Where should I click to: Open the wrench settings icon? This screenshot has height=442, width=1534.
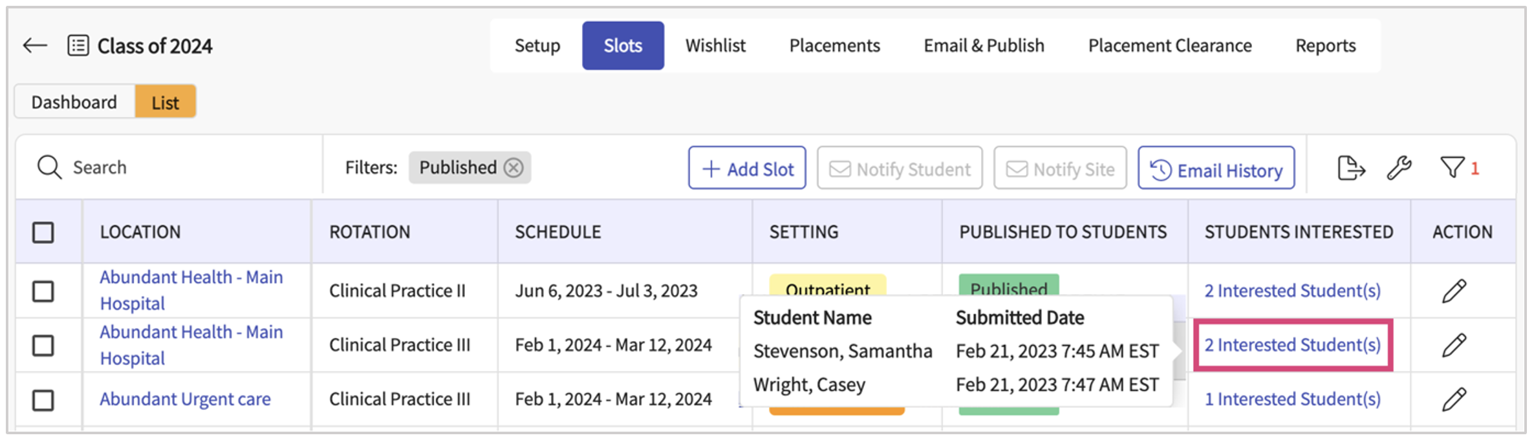(1399, 168)
